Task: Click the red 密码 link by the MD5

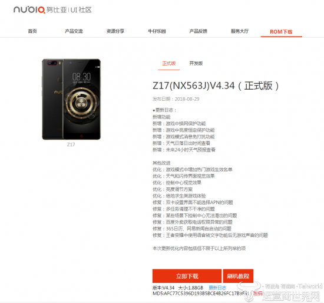Action: [258, 294]
